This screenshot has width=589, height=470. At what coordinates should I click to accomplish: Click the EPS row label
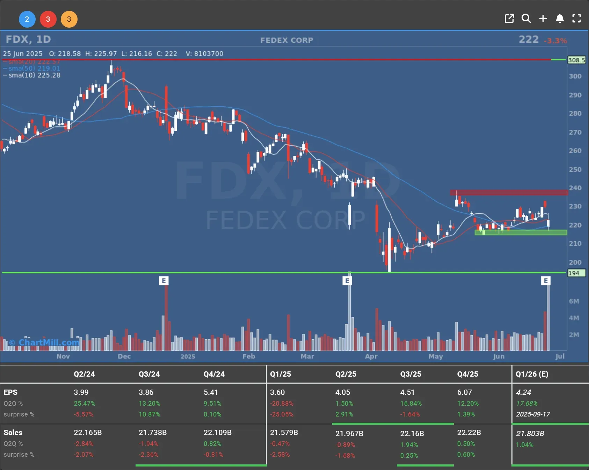tap(10, 392)
